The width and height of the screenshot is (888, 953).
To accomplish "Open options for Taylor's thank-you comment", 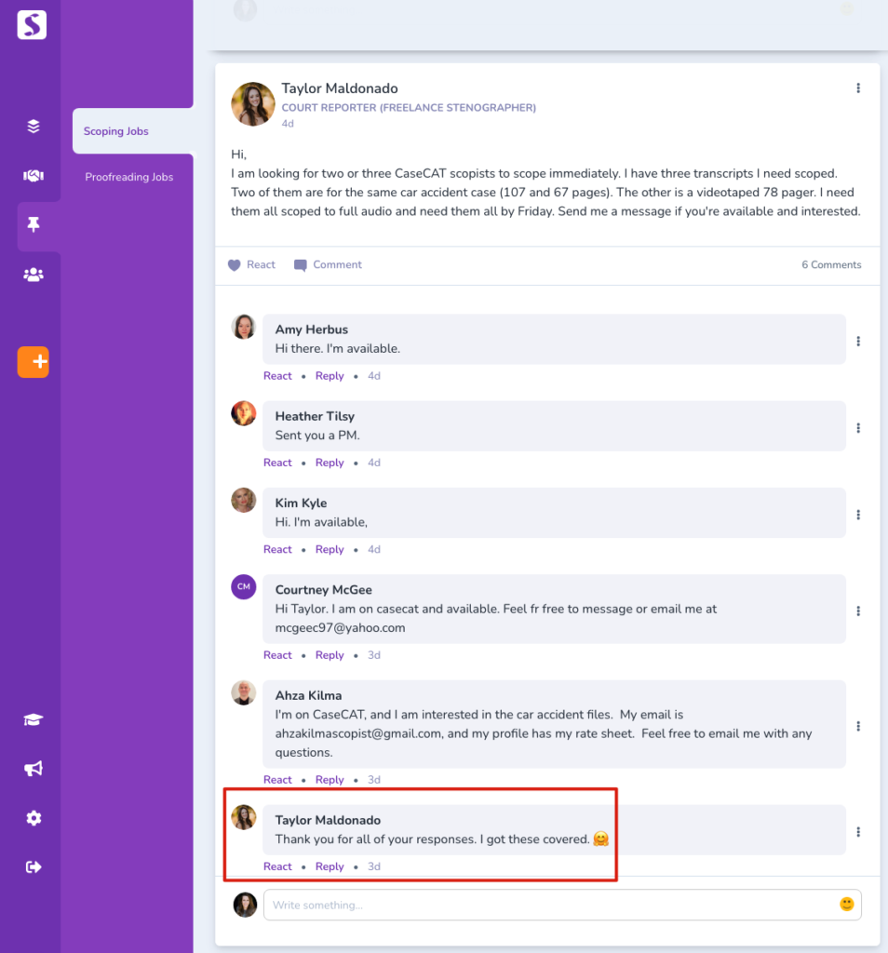I will coord(858,831).
